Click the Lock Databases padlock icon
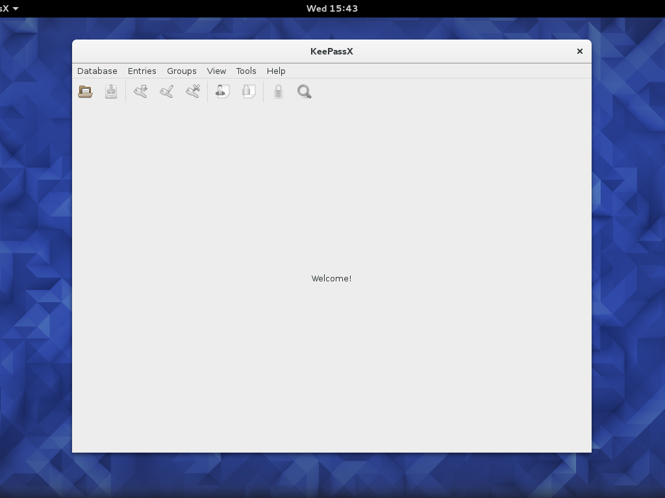 278,91
